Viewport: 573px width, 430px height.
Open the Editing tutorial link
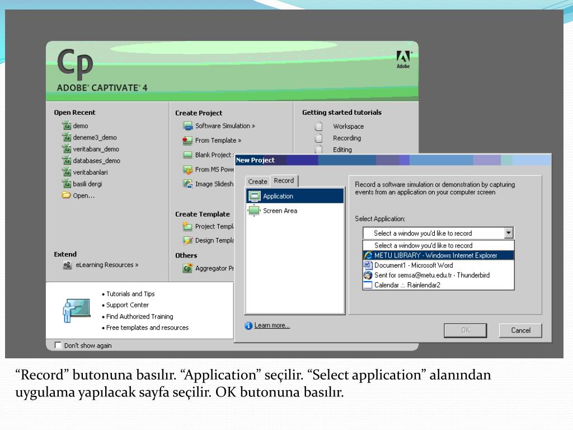coord(342,149)
